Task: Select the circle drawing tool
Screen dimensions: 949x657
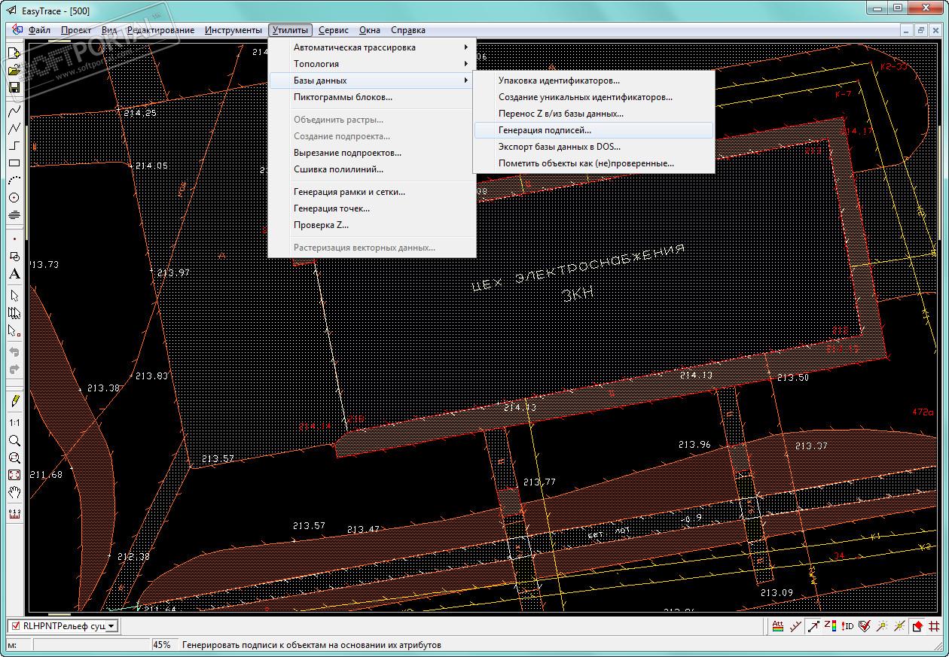Action: [x=14, y=198]
